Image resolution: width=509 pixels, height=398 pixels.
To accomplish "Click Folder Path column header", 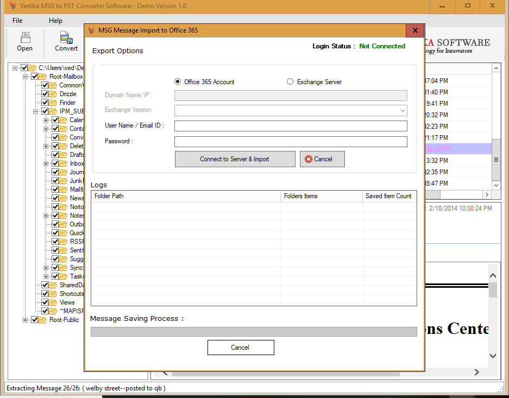I will coord(186,196).
